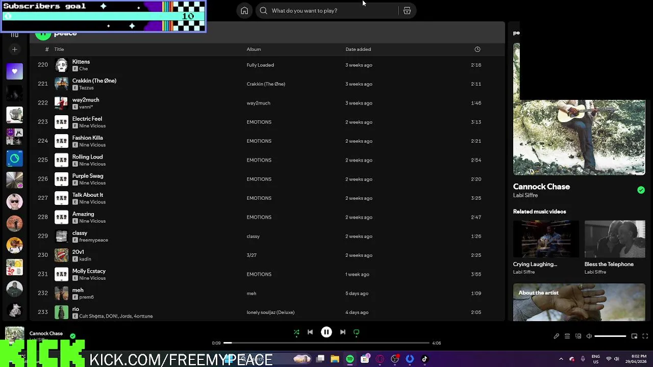Open the connect to a device icon
The height and width of the screenshot is (367, 653).
coord(578,336)
